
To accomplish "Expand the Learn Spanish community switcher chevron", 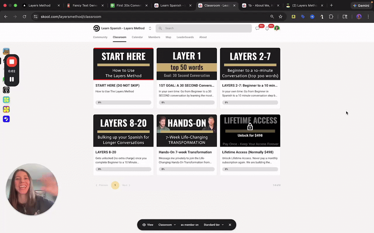I will point(150,28).
